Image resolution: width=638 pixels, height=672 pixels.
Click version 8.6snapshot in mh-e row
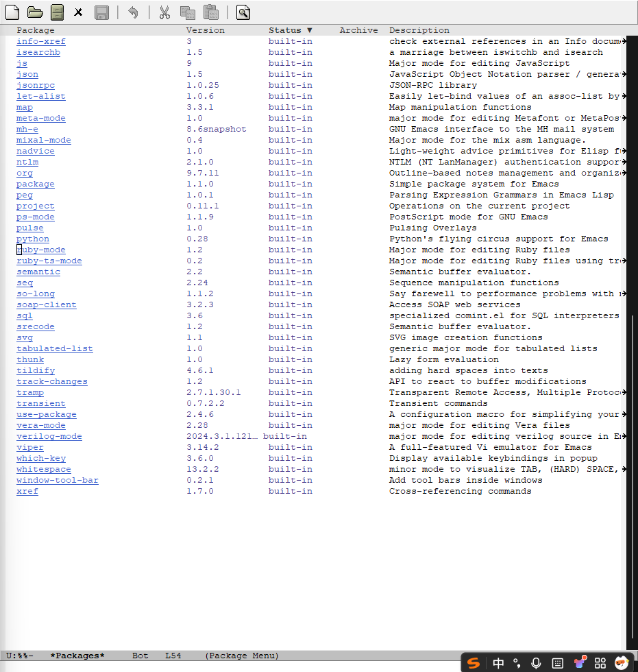217,130
